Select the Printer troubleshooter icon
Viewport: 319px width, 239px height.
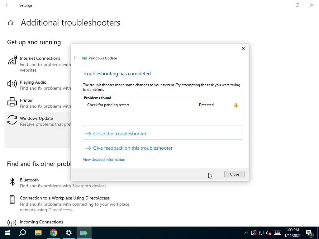(12, 102)
